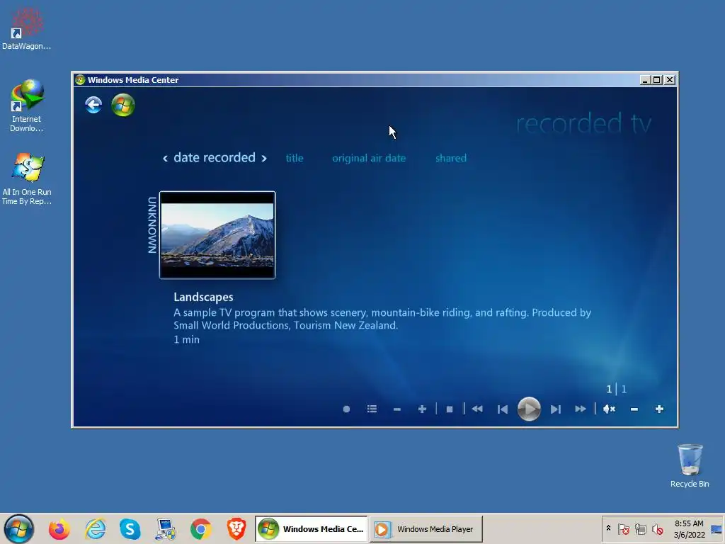This screenshot has width=725, height=544.
Task: Open the DataWagon desktop shortcut
Action: tap(26, 28)
